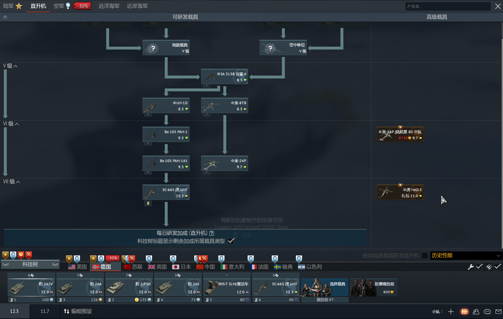The image size is (503, 319).
Task: Toggle the checkbox beside the ammunition icon
Action: tap(498, 267)
